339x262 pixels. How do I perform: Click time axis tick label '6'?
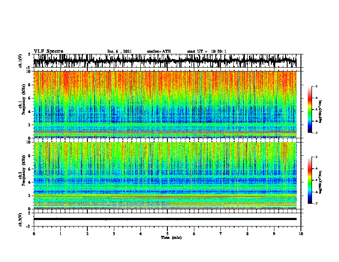pos(194,234)
